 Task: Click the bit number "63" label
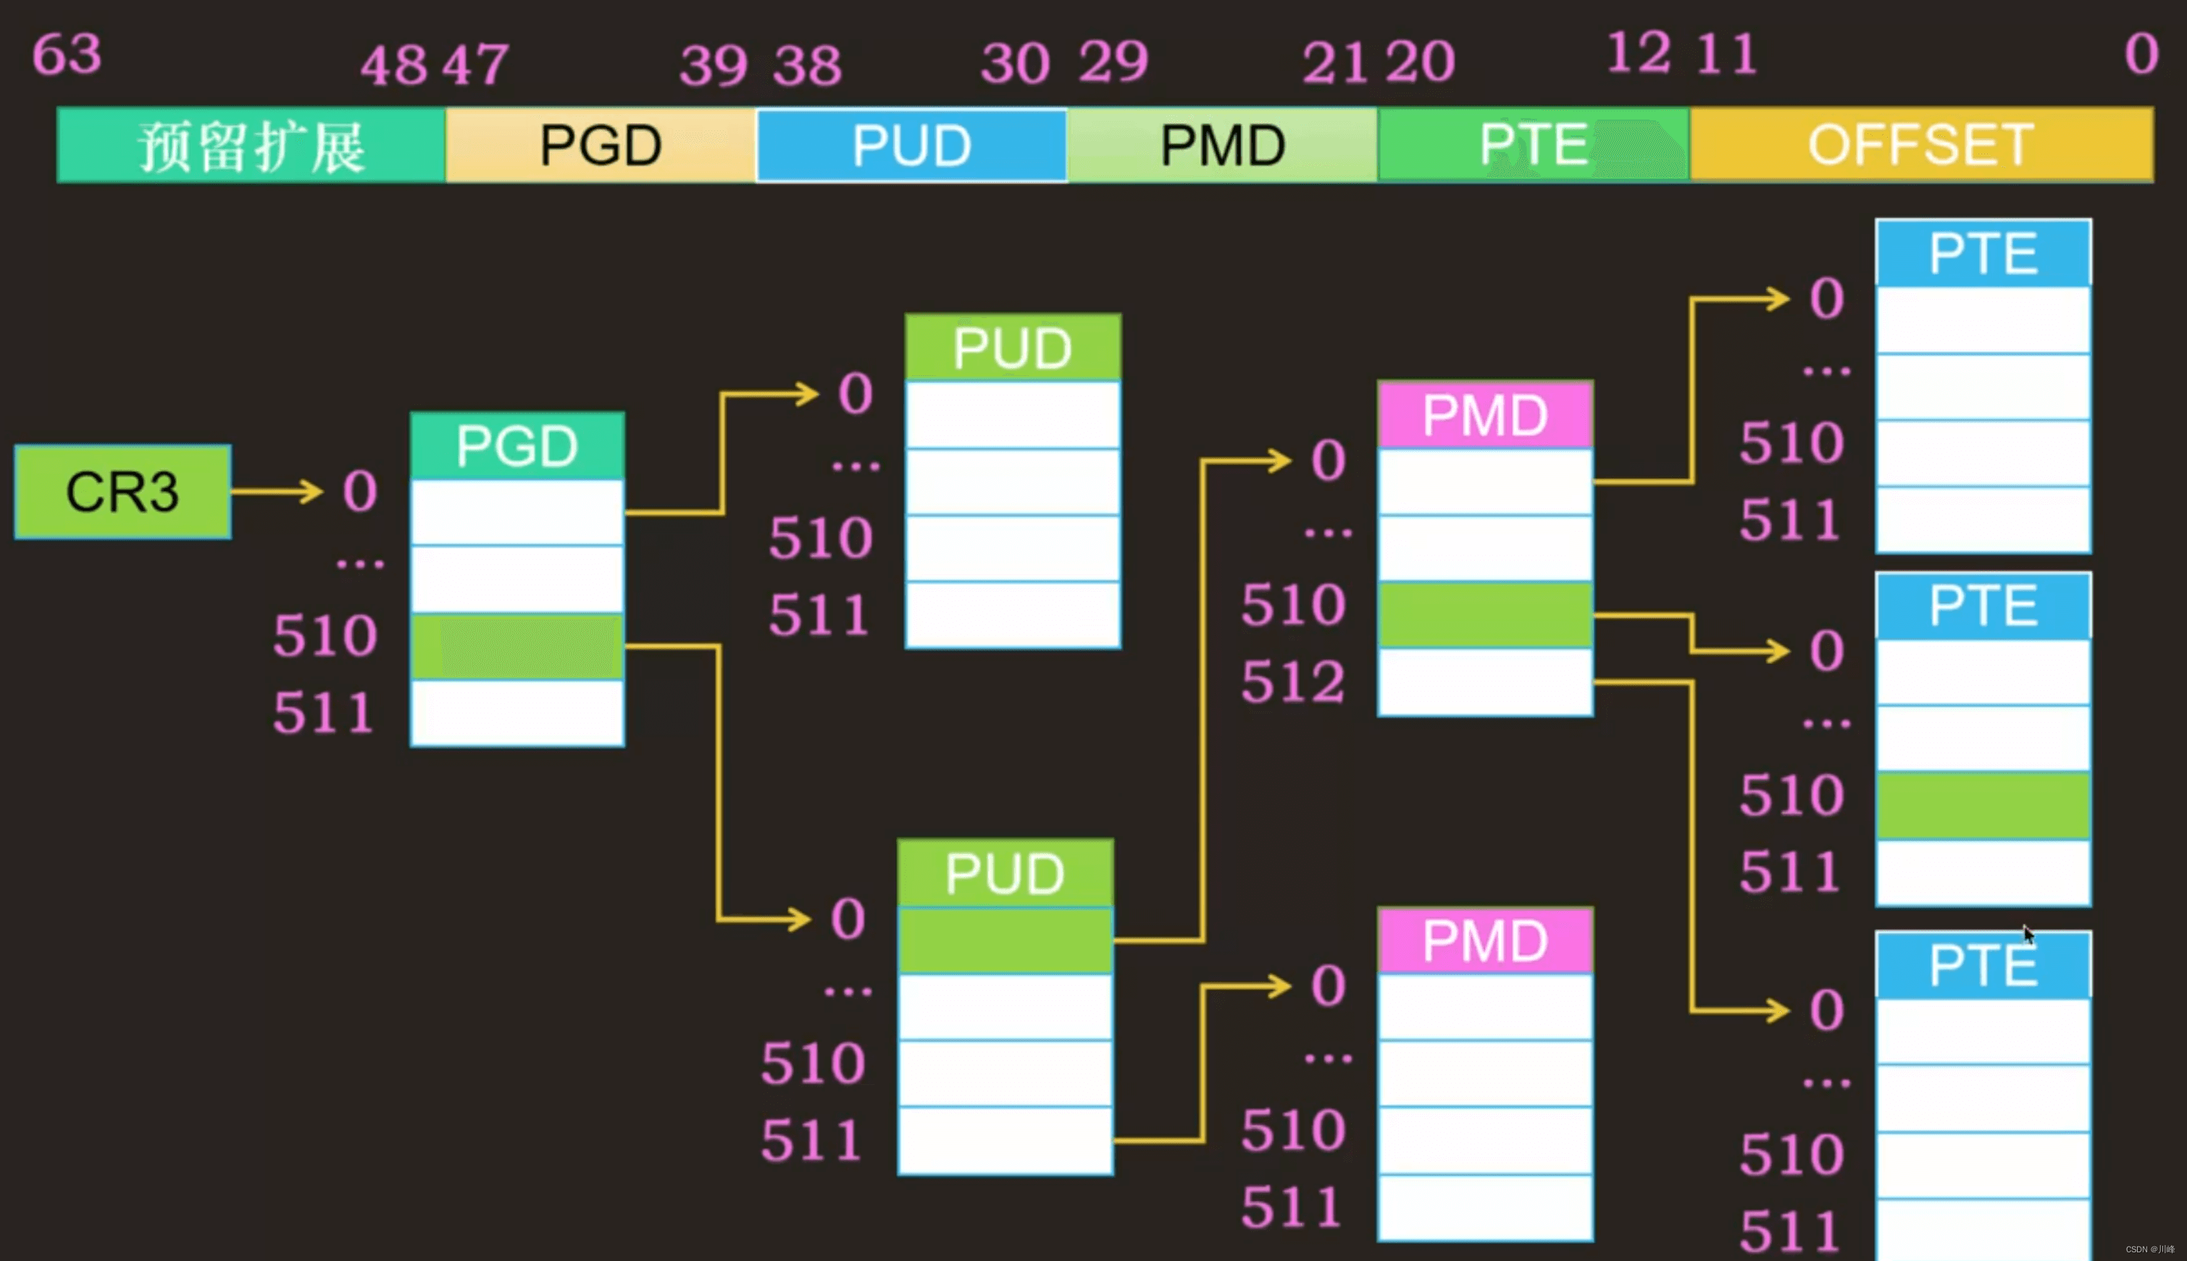67,54
